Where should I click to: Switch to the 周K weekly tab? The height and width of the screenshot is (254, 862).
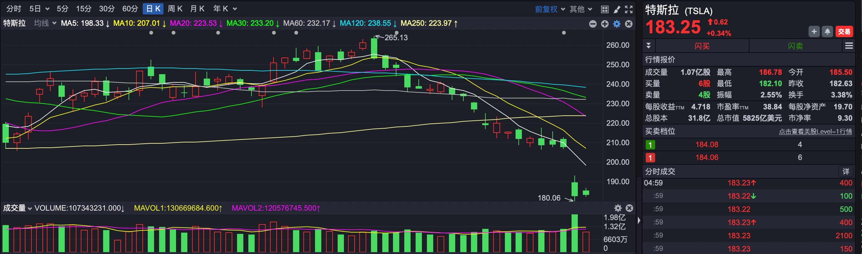tap(175, 9)
